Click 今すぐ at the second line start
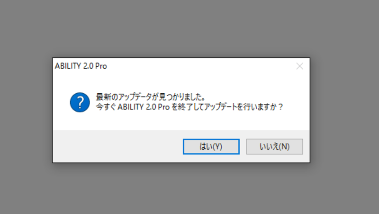 (106, 107)
